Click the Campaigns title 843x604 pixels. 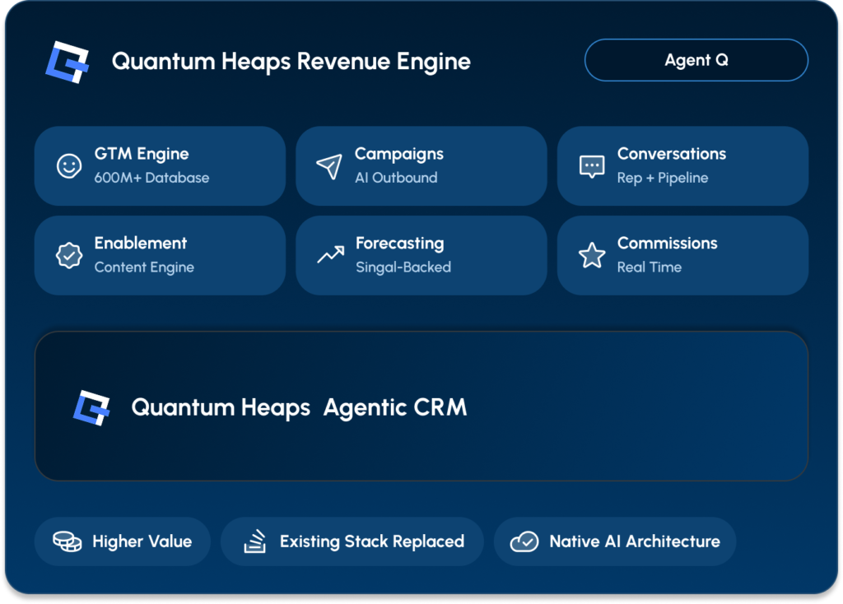click(x=399, y=154)
